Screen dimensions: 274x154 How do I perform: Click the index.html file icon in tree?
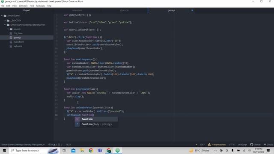click(x=11, y=42)
